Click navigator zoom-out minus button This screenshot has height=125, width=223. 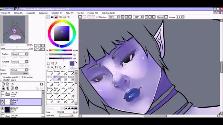[36, 45]
